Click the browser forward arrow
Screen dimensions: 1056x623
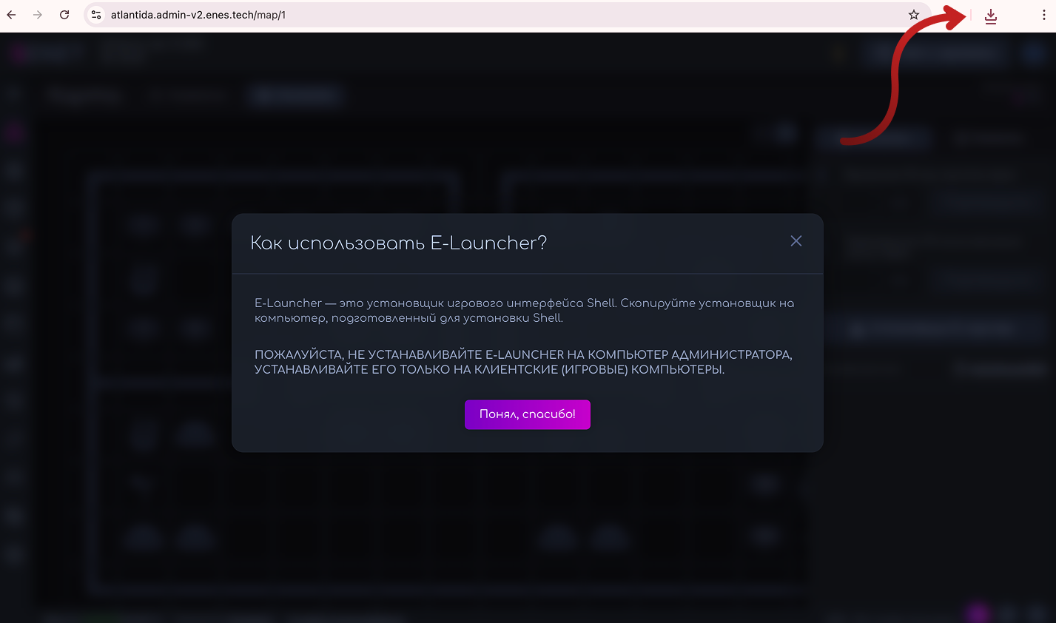tap(38, 14)
